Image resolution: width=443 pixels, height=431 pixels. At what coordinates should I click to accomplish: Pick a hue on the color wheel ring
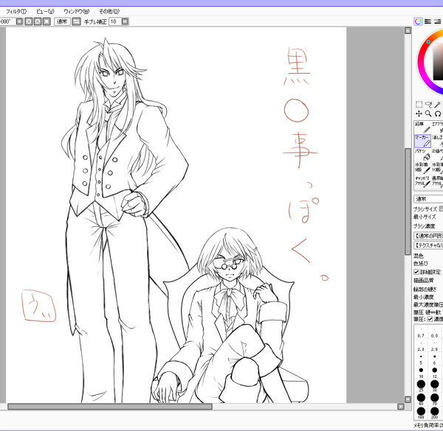click(422, 57)
